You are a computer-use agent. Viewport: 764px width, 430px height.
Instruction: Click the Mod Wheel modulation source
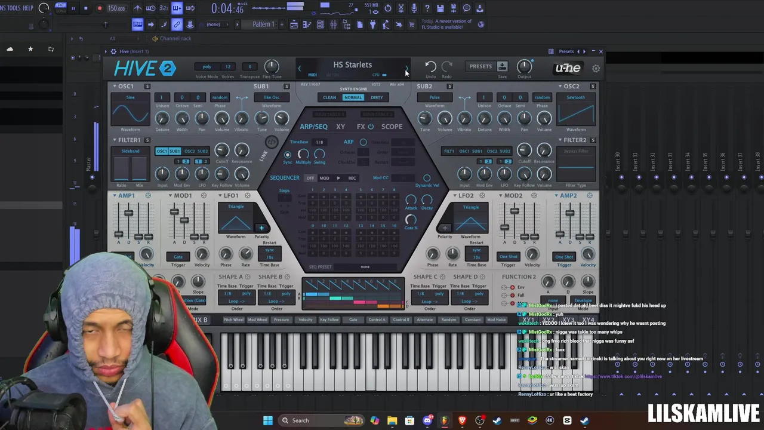[x=257, y=320]
